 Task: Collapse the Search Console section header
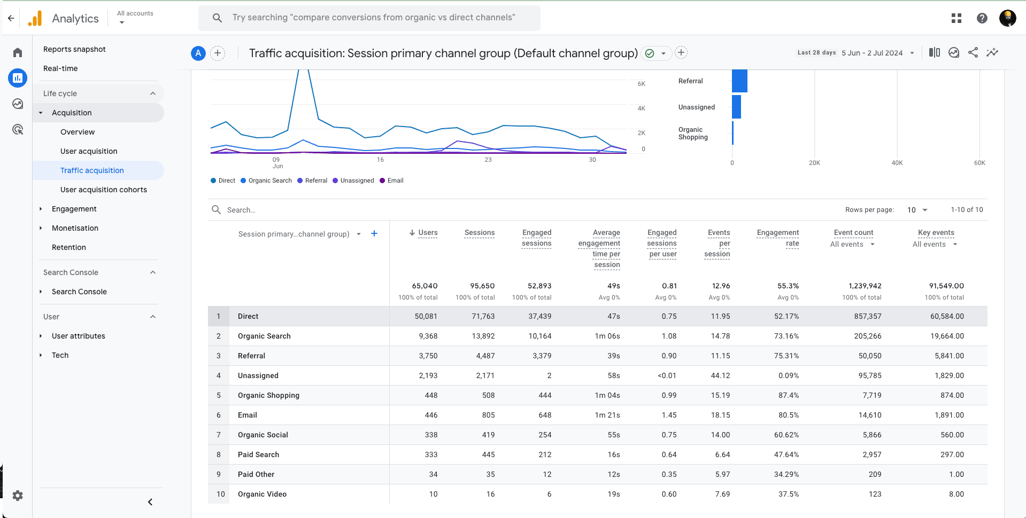coord(153,272)
